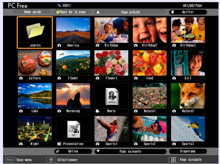Click Page suivante hint text at bottom right
Viewport: 220px width, 164px height.
point(191,159)
